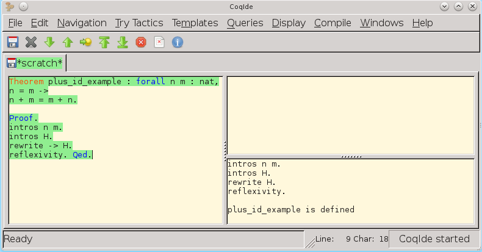Click 'intros n m.' line in the editor
Screen dimensions: 482x252
[x=35, y=128]
